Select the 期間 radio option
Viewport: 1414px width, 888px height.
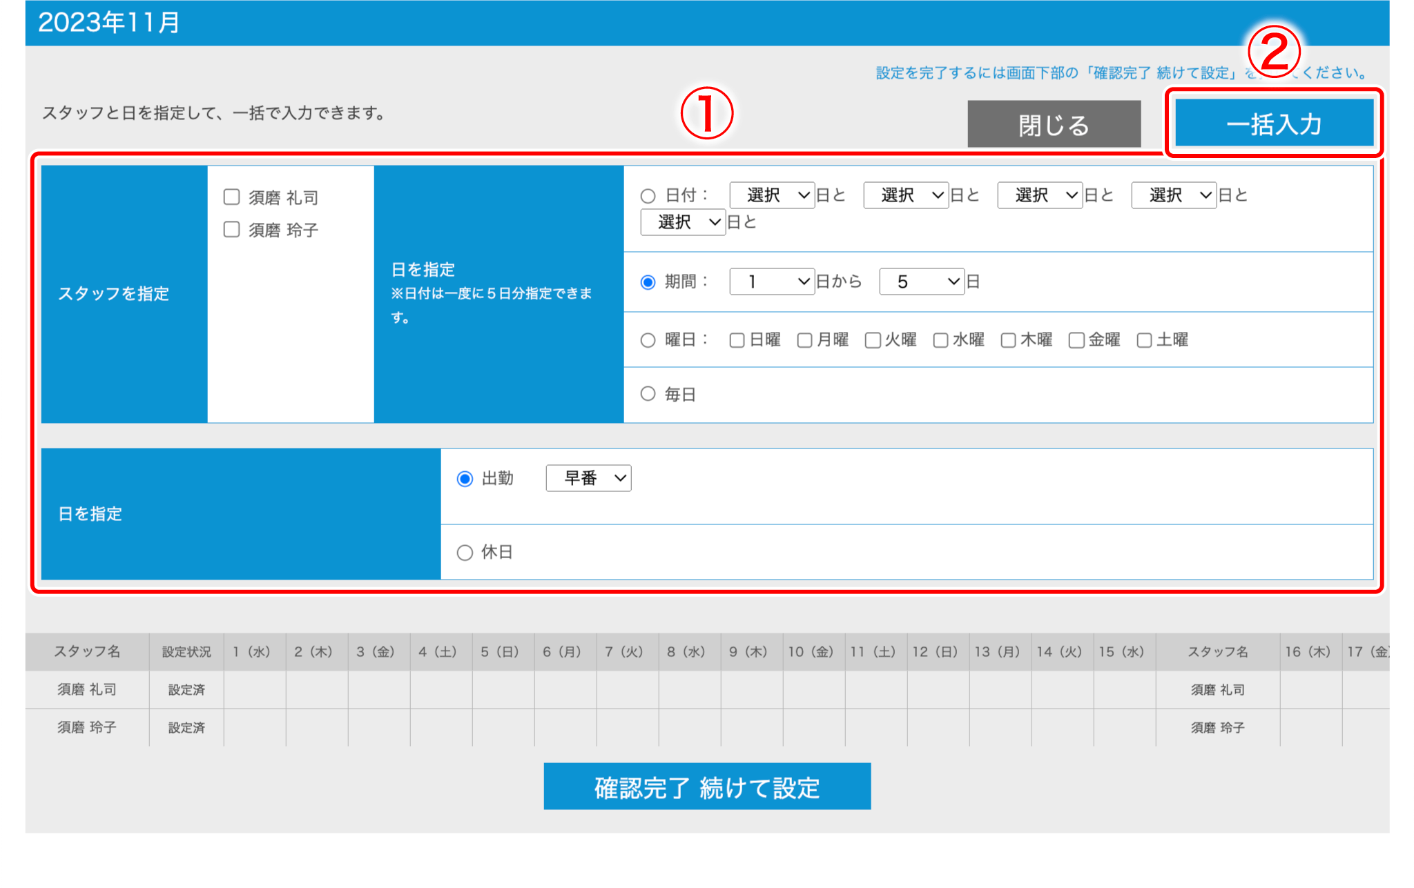pyautogui.click(x=648, y=282)
